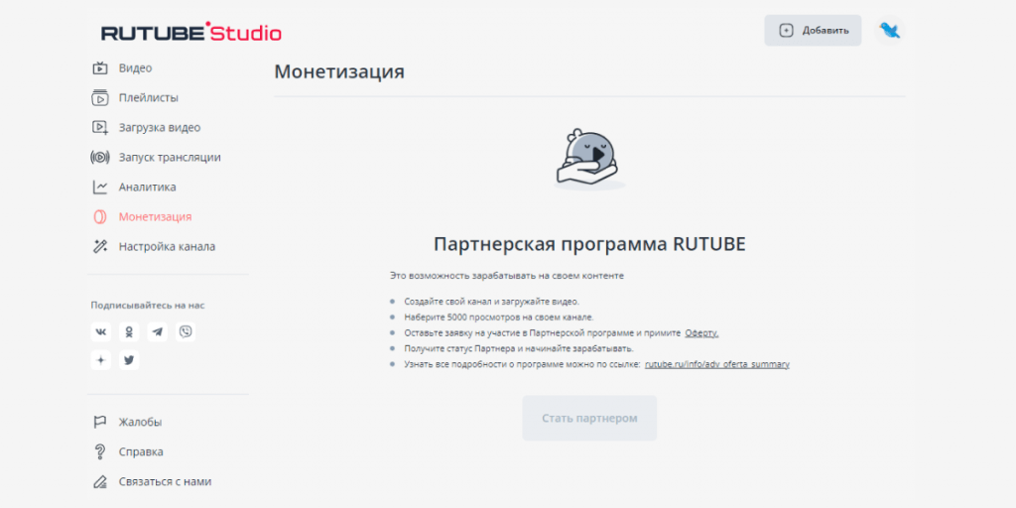Open the Аналитика section
The width and height of the screenshot is (1016, 508).
pos(147,187)
